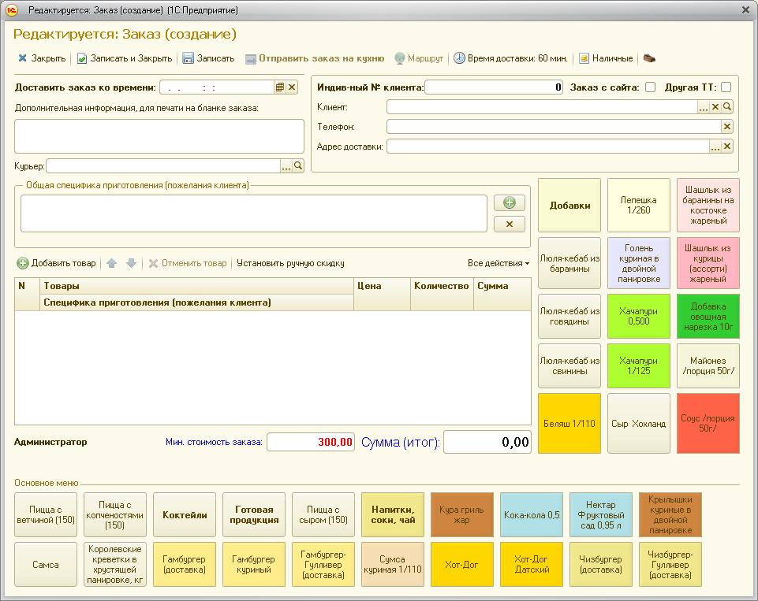This screenshot has width=758, height=601.
Task: Click Добавить товар green plus icon
Action: [x=23, y=264]
